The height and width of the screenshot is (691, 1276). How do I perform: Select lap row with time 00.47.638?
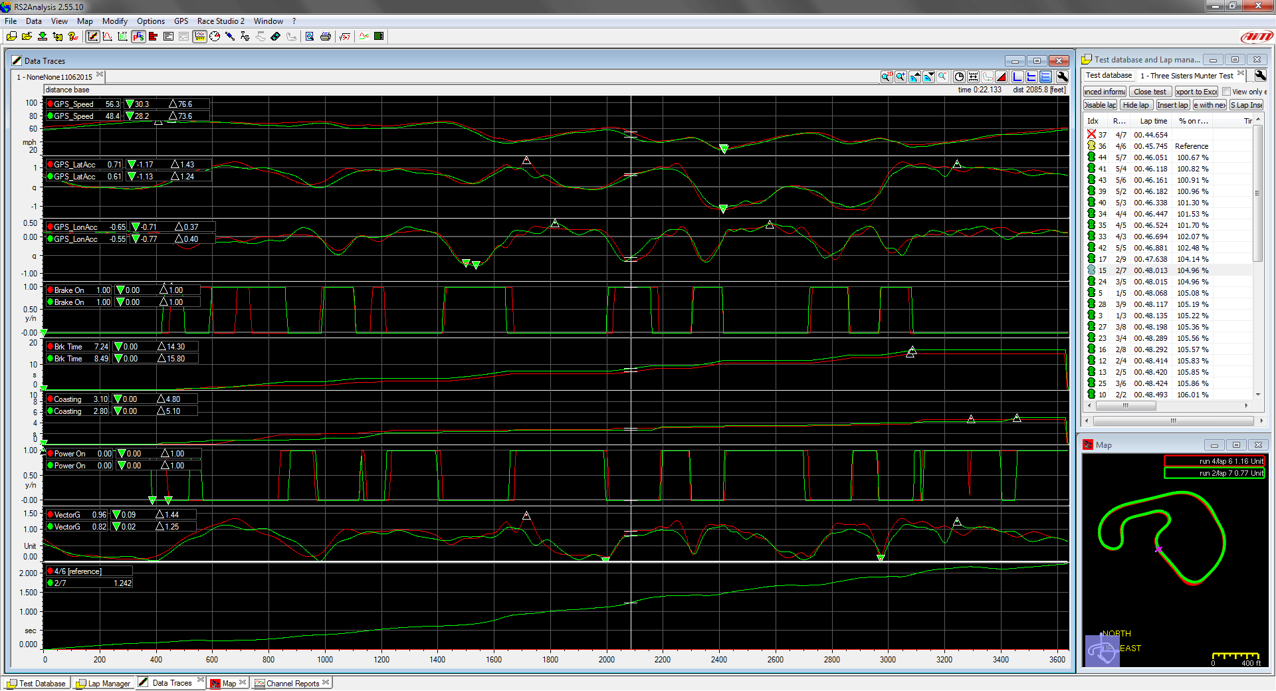(x=1168, y=259)
